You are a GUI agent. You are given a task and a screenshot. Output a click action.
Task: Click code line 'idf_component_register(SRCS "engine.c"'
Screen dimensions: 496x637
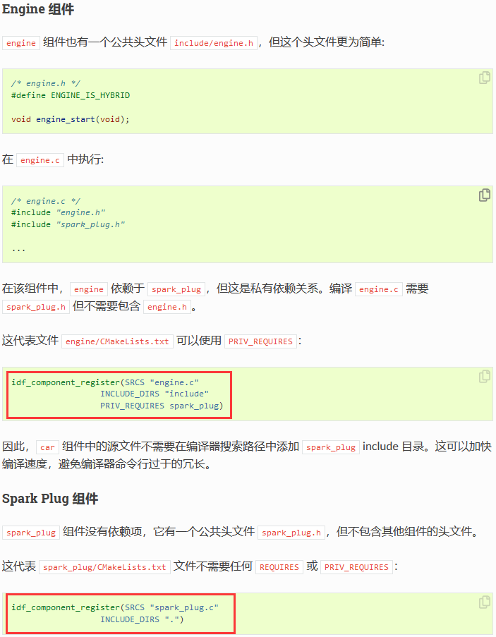105,382
